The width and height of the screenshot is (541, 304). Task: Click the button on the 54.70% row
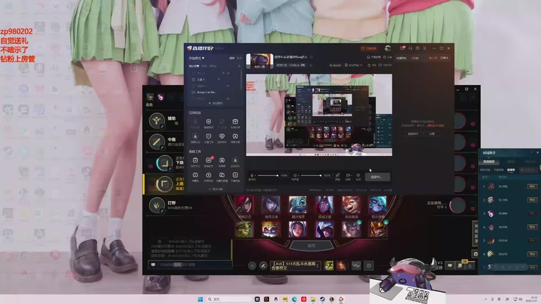(x=532, y=186)
